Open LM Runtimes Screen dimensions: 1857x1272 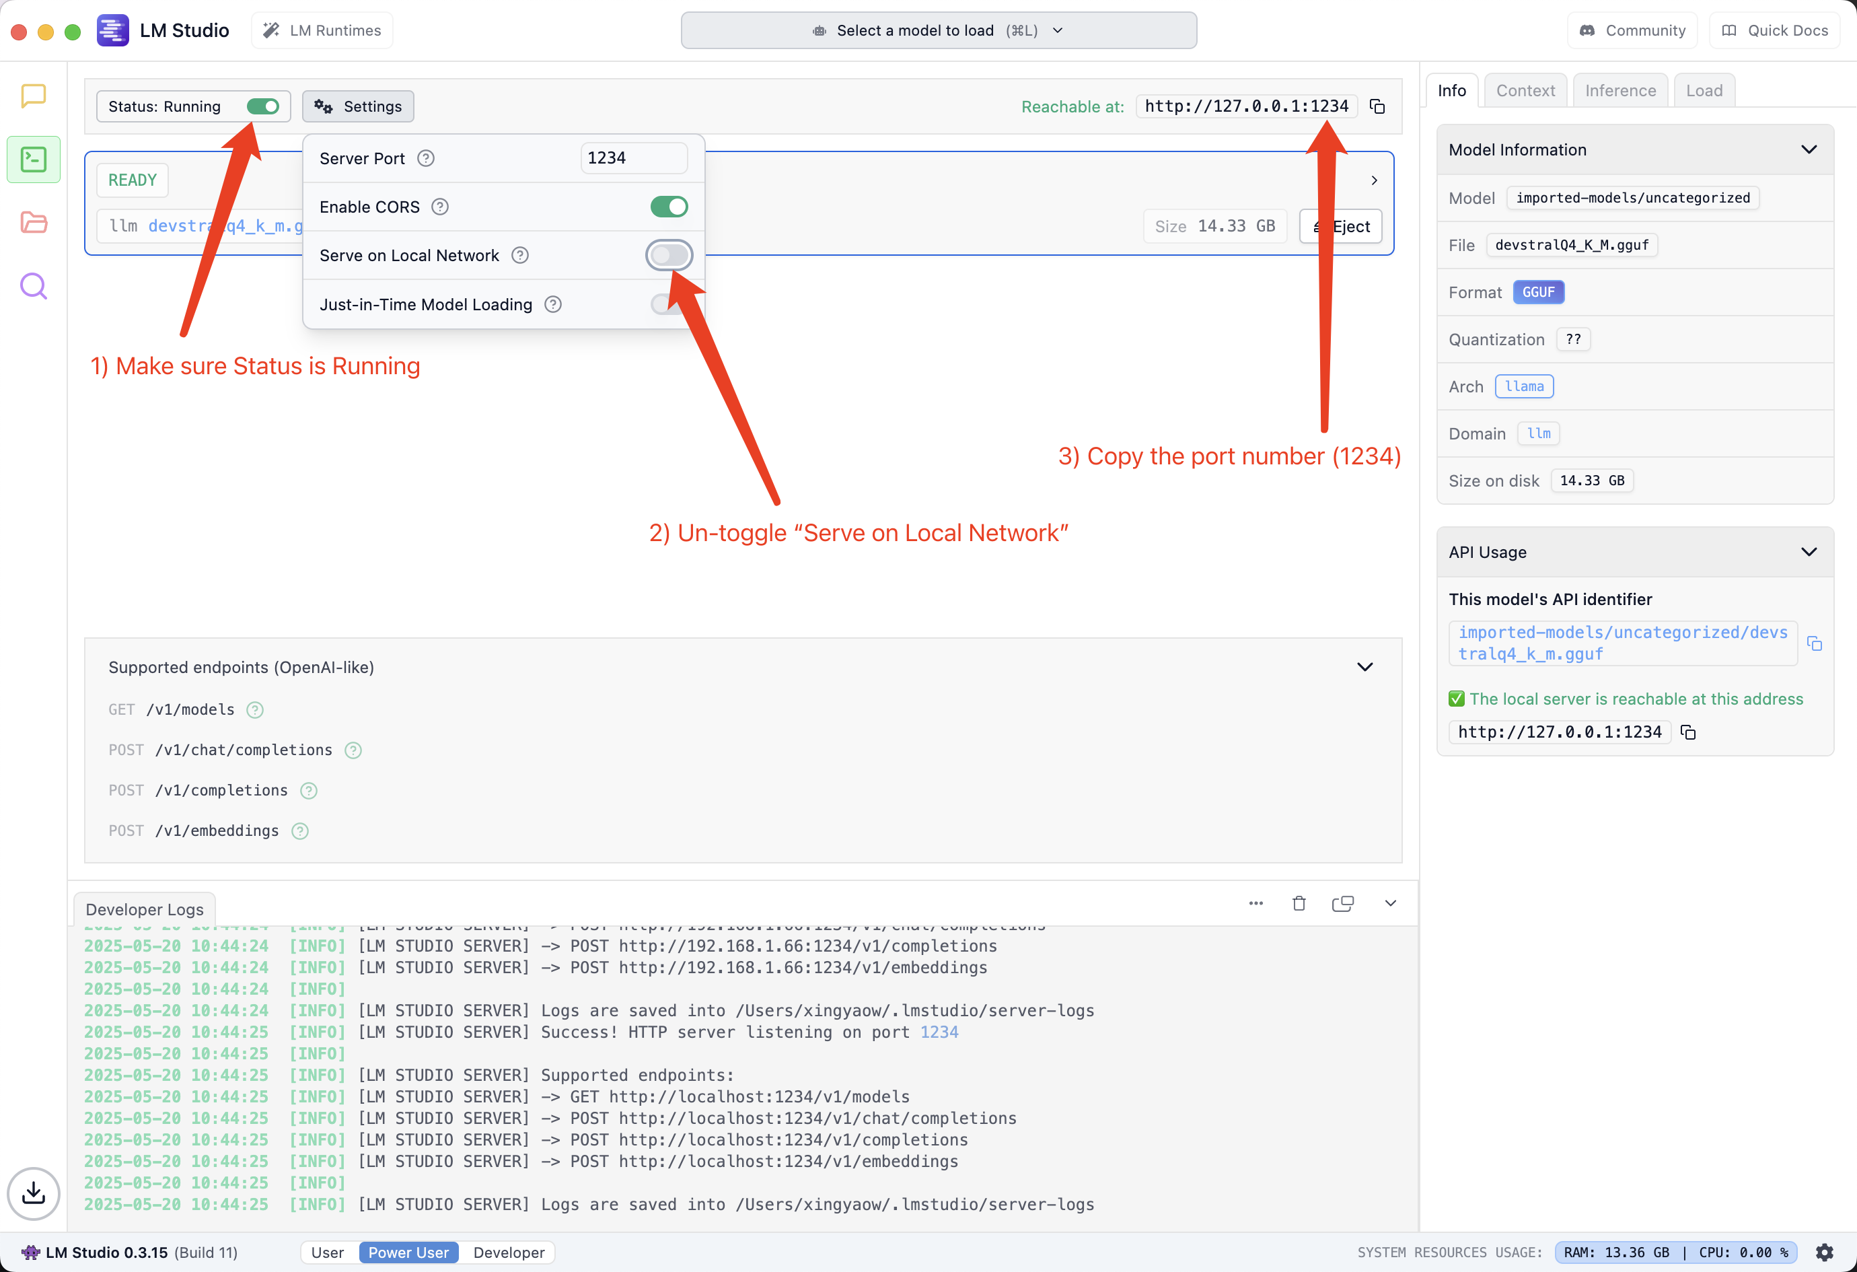click(322, 30)
